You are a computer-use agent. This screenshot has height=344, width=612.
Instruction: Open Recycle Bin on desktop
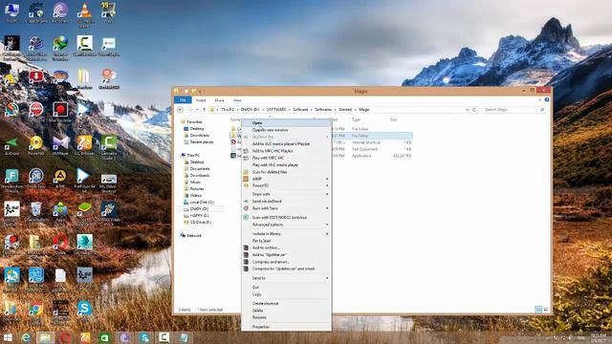(x=36, y=212)
